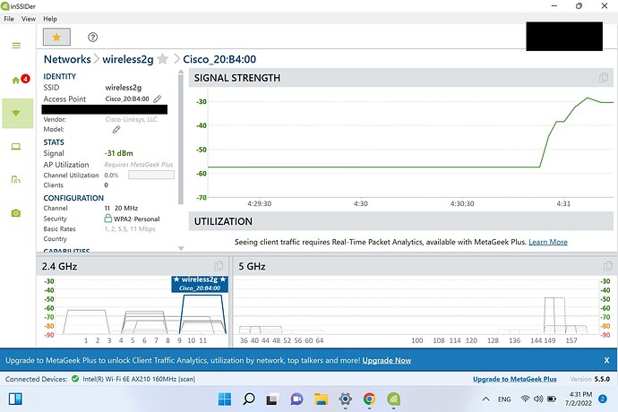The width and height of the screenshot is (618, 412).
Task: Dismiss the upgrade banner with X
Action: click(x=606, y=360)
